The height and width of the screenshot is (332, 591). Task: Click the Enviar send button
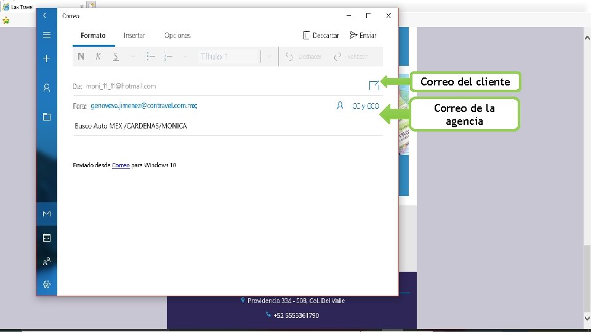pos(363,36)
